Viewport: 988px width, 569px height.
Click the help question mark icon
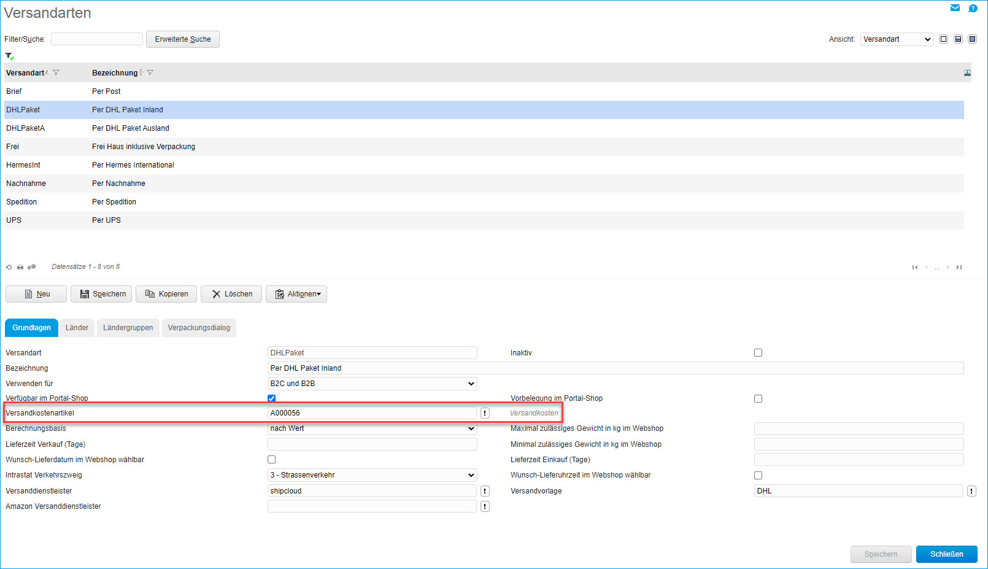point(973,8)
